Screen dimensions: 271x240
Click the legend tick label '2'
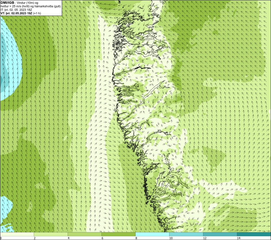(35, 238)
